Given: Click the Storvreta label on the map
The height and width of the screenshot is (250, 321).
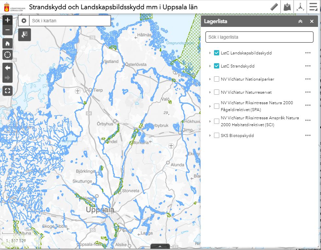Looking at the screenshot, I should (x=131, y=191).
